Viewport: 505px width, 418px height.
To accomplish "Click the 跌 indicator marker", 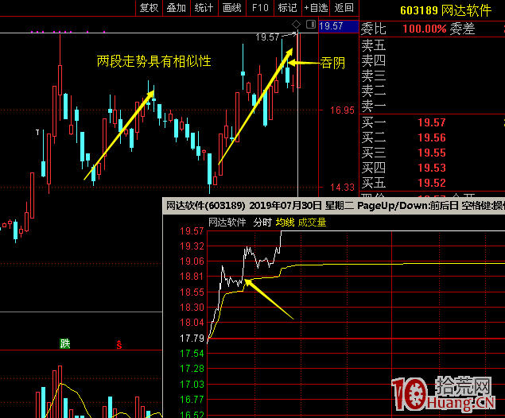I will click(65, 343).
